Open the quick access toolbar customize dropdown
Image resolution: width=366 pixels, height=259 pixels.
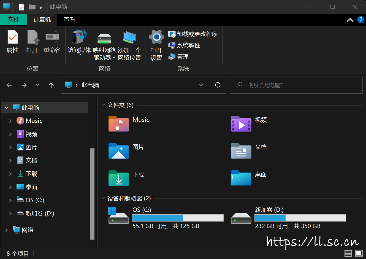coord(41,7)
